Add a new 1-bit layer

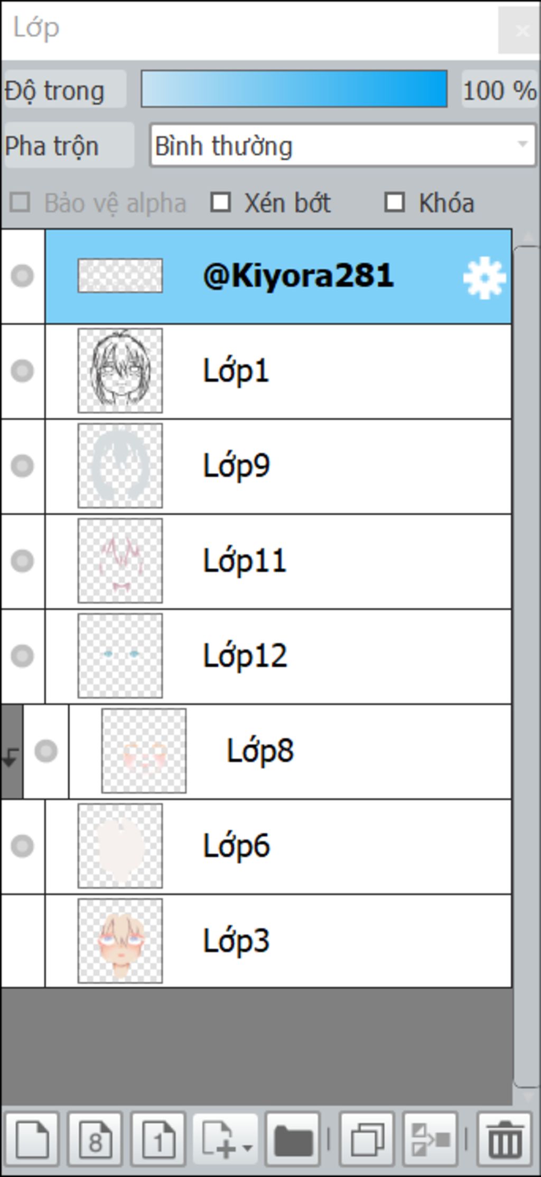pyautogui.click(x=158, y=1139)
